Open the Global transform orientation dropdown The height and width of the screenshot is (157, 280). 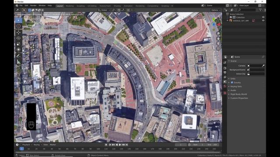point(104,10)
